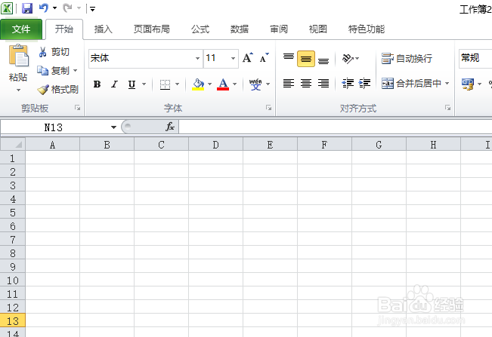The height and width of the screenshot is (337, 492).
Task: Click the Cut scissors icon
Action: click(x=42, y=52)
